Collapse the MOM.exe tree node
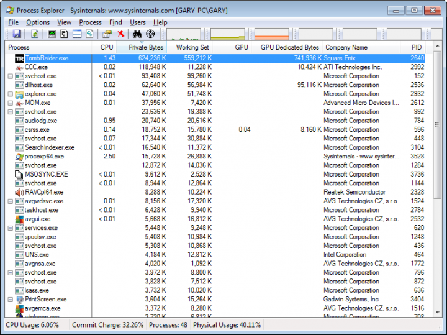The image size is (447, 335). [11, 103]
